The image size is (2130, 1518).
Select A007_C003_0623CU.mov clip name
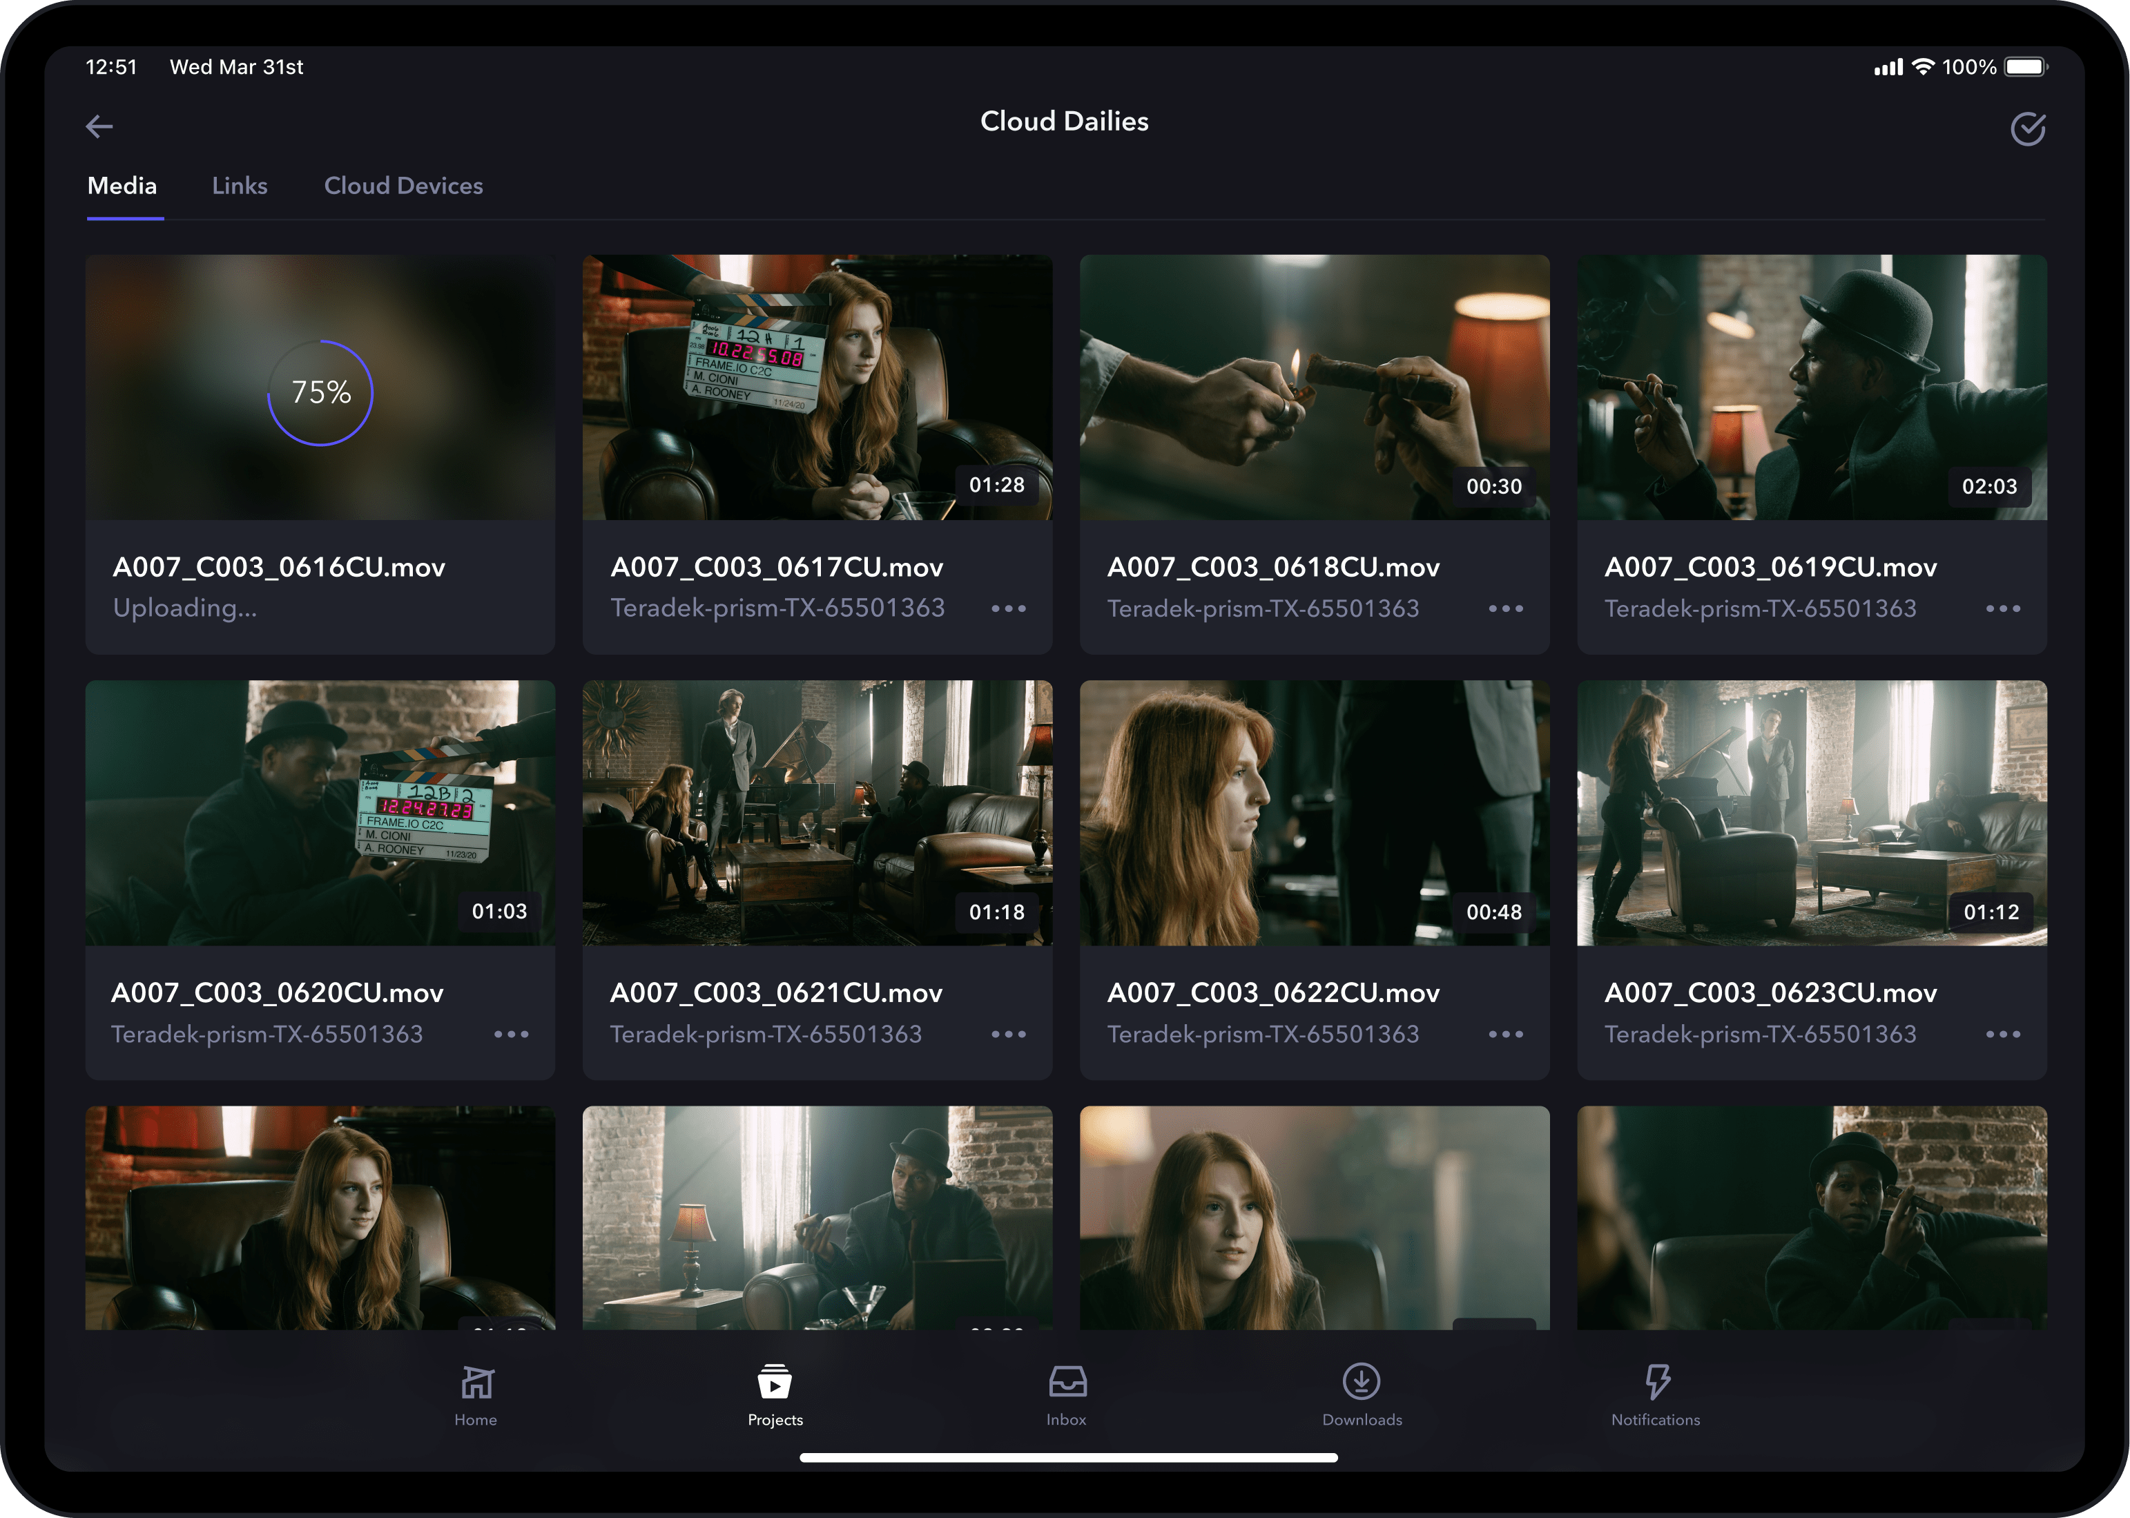tap(1771, 994)
